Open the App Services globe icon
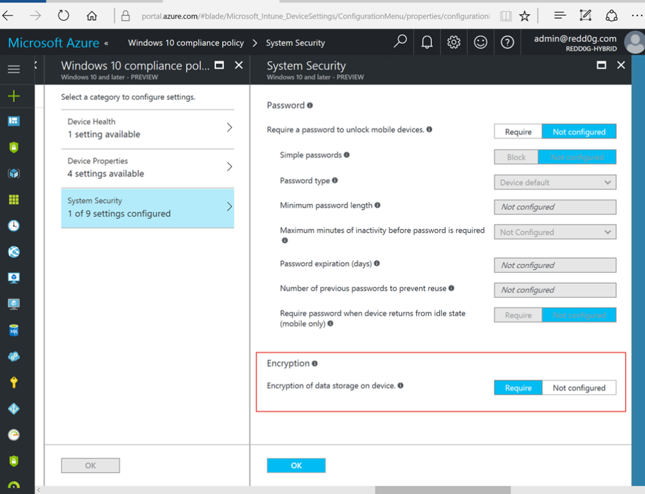 tap(14, 252)
